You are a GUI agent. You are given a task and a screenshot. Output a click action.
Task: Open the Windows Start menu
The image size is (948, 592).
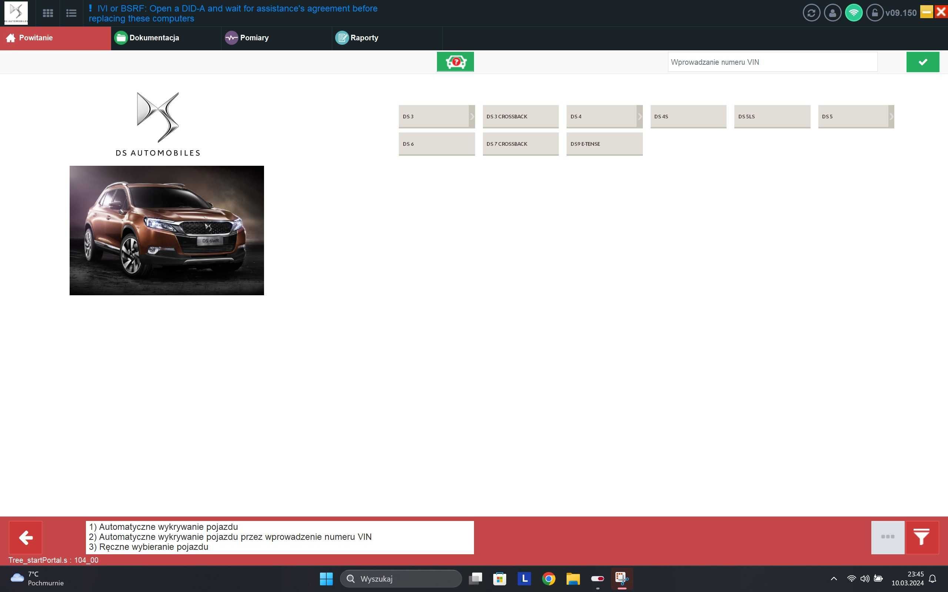pyautogui.click(x=326, y=579)
